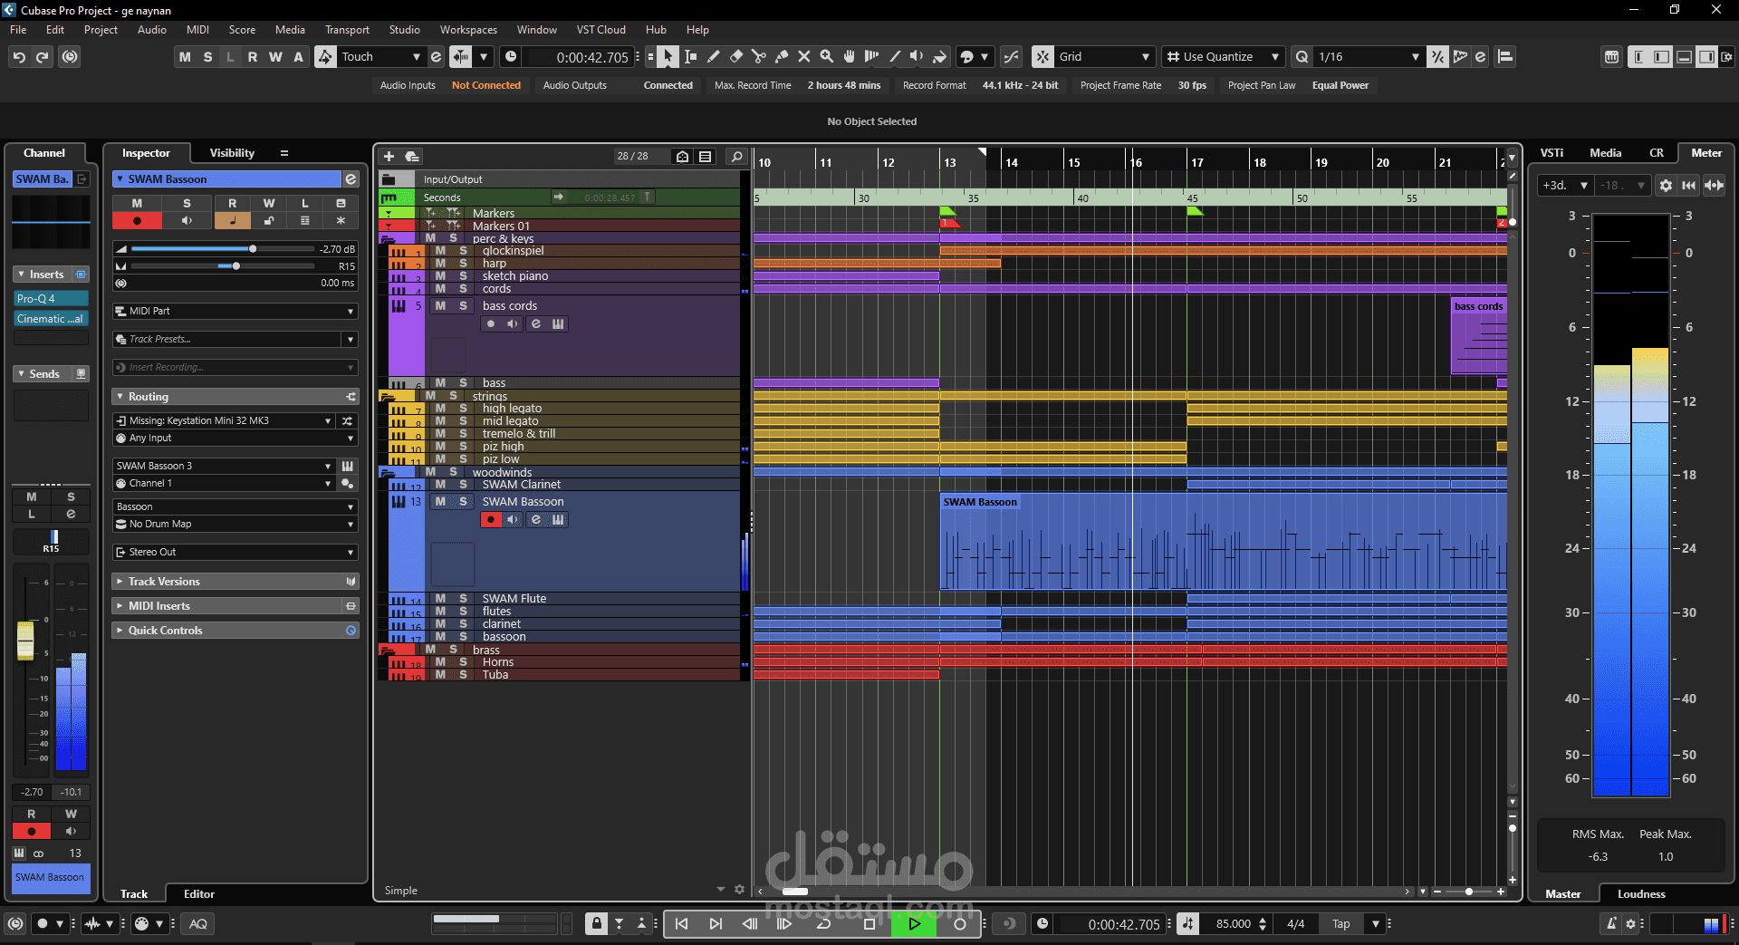Click the Undo arrow icon
1739x945 pixels.
[19, 57]
